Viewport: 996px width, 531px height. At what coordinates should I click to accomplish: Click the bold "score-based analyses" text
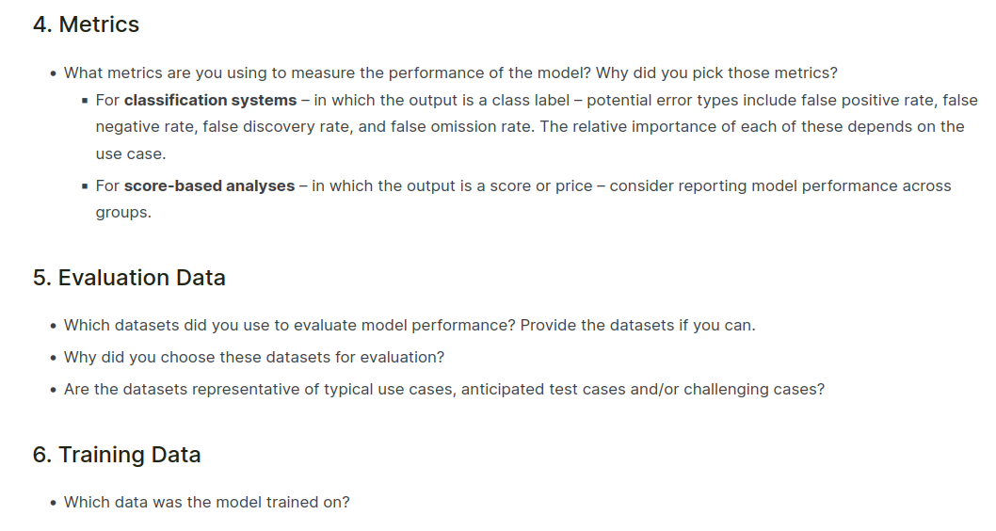[x=209, y=185]
